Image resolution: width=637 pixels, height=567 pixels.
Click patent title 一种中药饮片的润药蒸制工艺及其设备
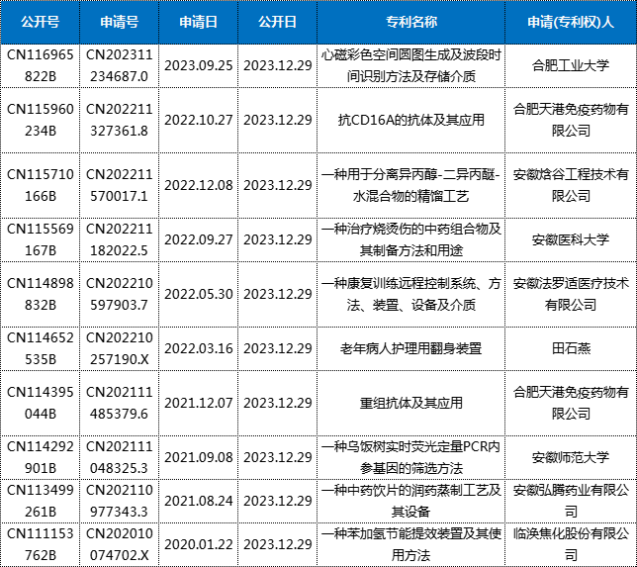coord(411,501)
